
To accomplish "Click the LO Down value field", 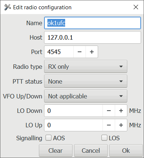I will coord(73,111).
